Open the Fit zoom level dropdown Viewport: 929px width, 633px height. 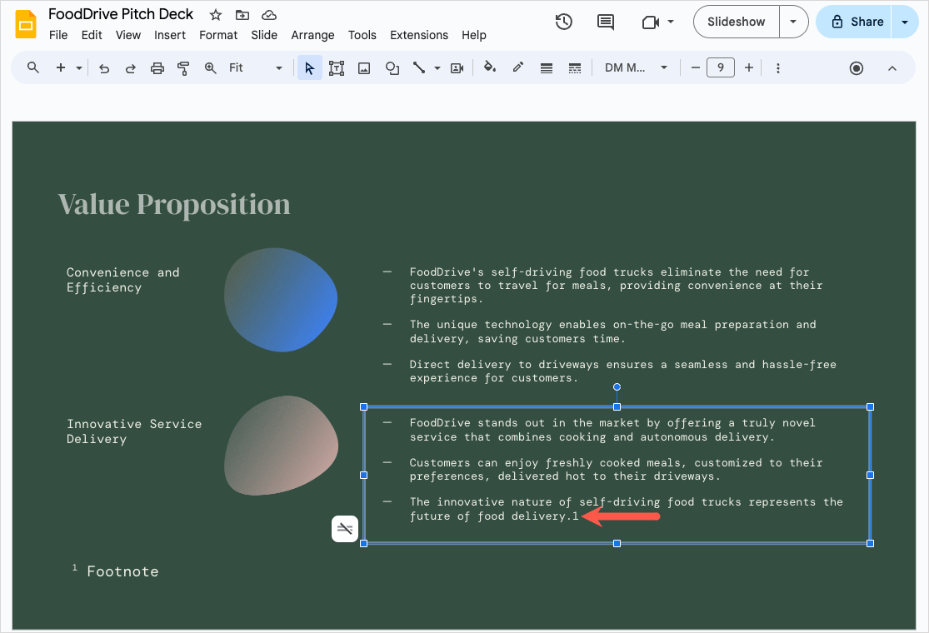[x=255, y=68]
